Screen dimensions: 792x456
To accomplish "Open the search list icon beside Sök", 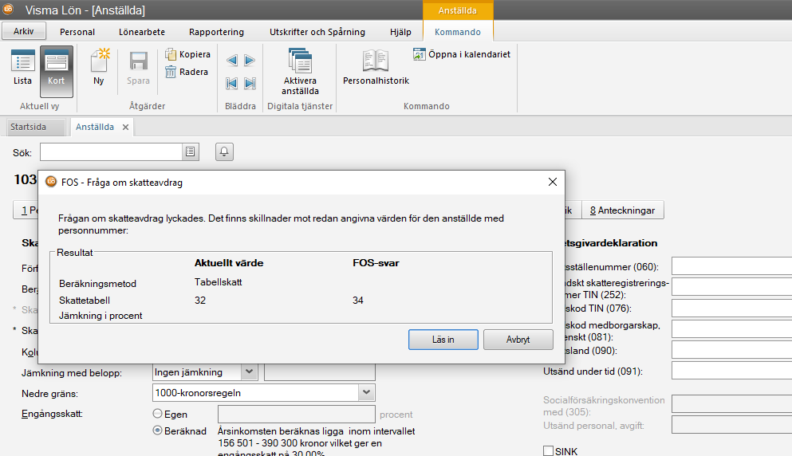I will 191,151.
